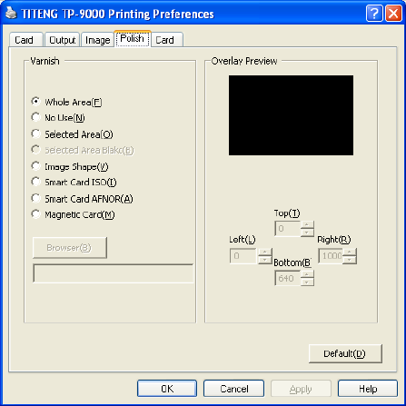Viewport: 406px width, 406px height.
Task: Switch to the Output tab
Action: click(62, 40)
